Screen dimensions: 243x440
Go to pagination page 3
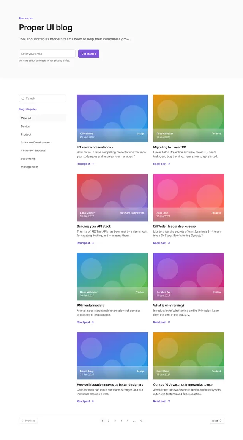[x=115, y=421]
